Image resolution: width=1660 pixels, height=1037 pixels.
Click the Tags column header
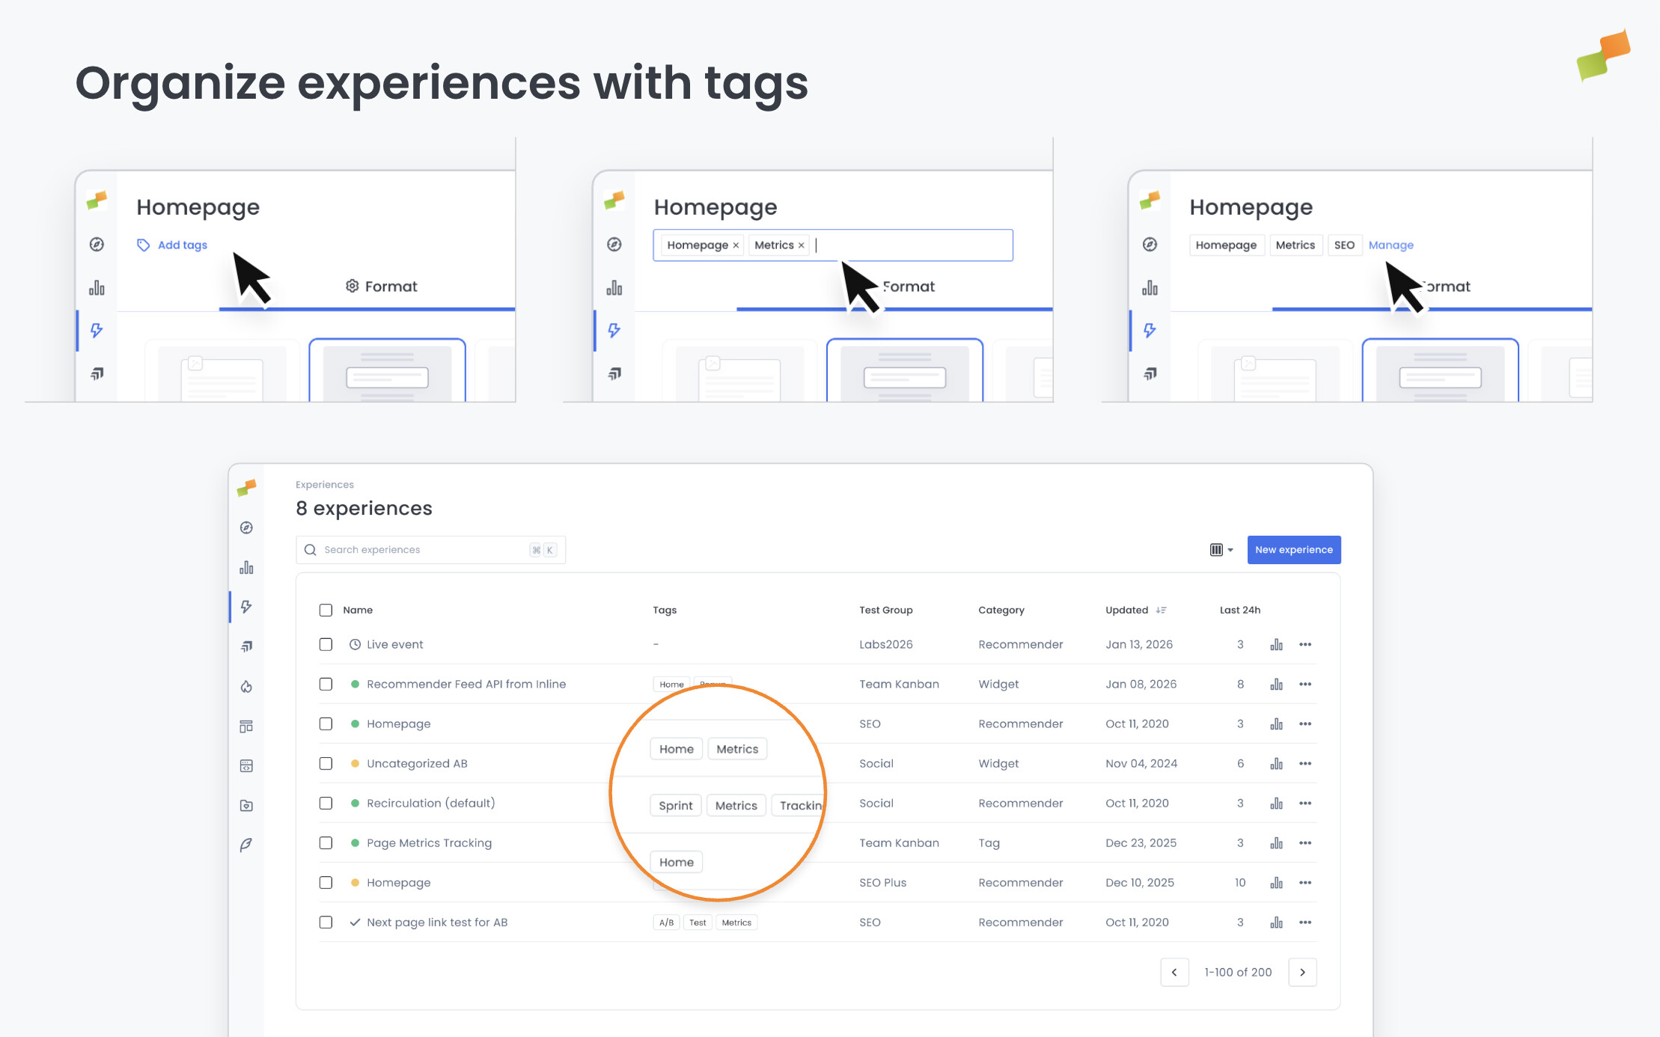[664, 610]
